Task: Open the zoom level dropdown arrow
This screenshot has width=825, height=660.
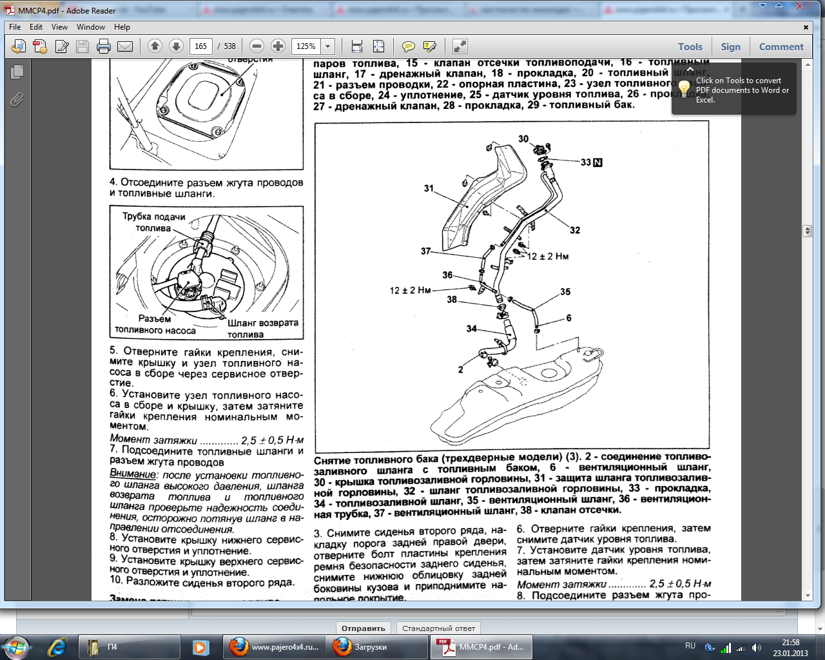Action: 328,46
